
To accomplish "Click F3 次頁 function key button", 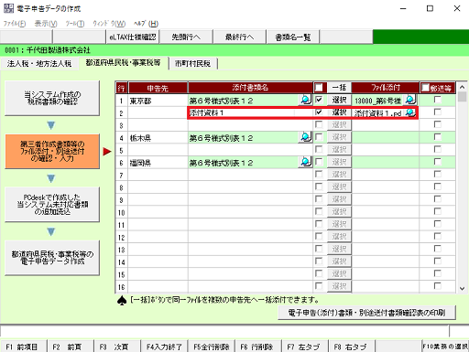I will [x=117, y=347].
